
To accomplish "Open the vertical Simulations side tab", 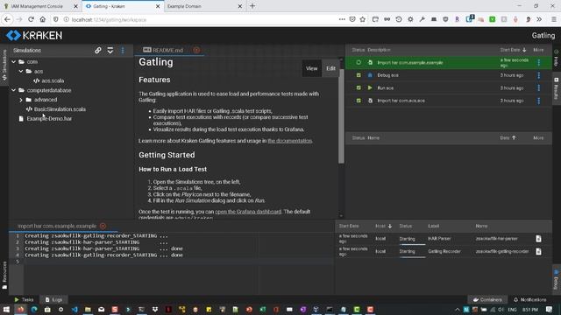I will (4, 65).
